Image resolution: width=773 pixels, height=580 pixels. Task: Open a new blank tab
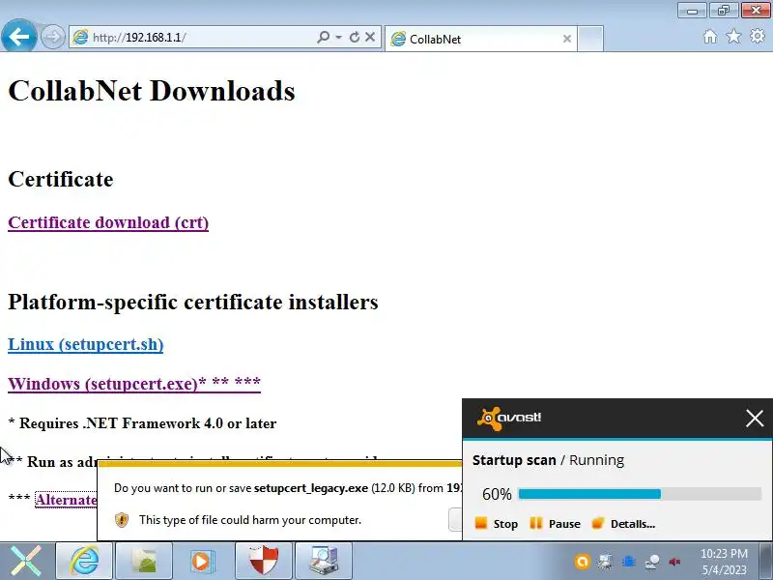[590, 39]
